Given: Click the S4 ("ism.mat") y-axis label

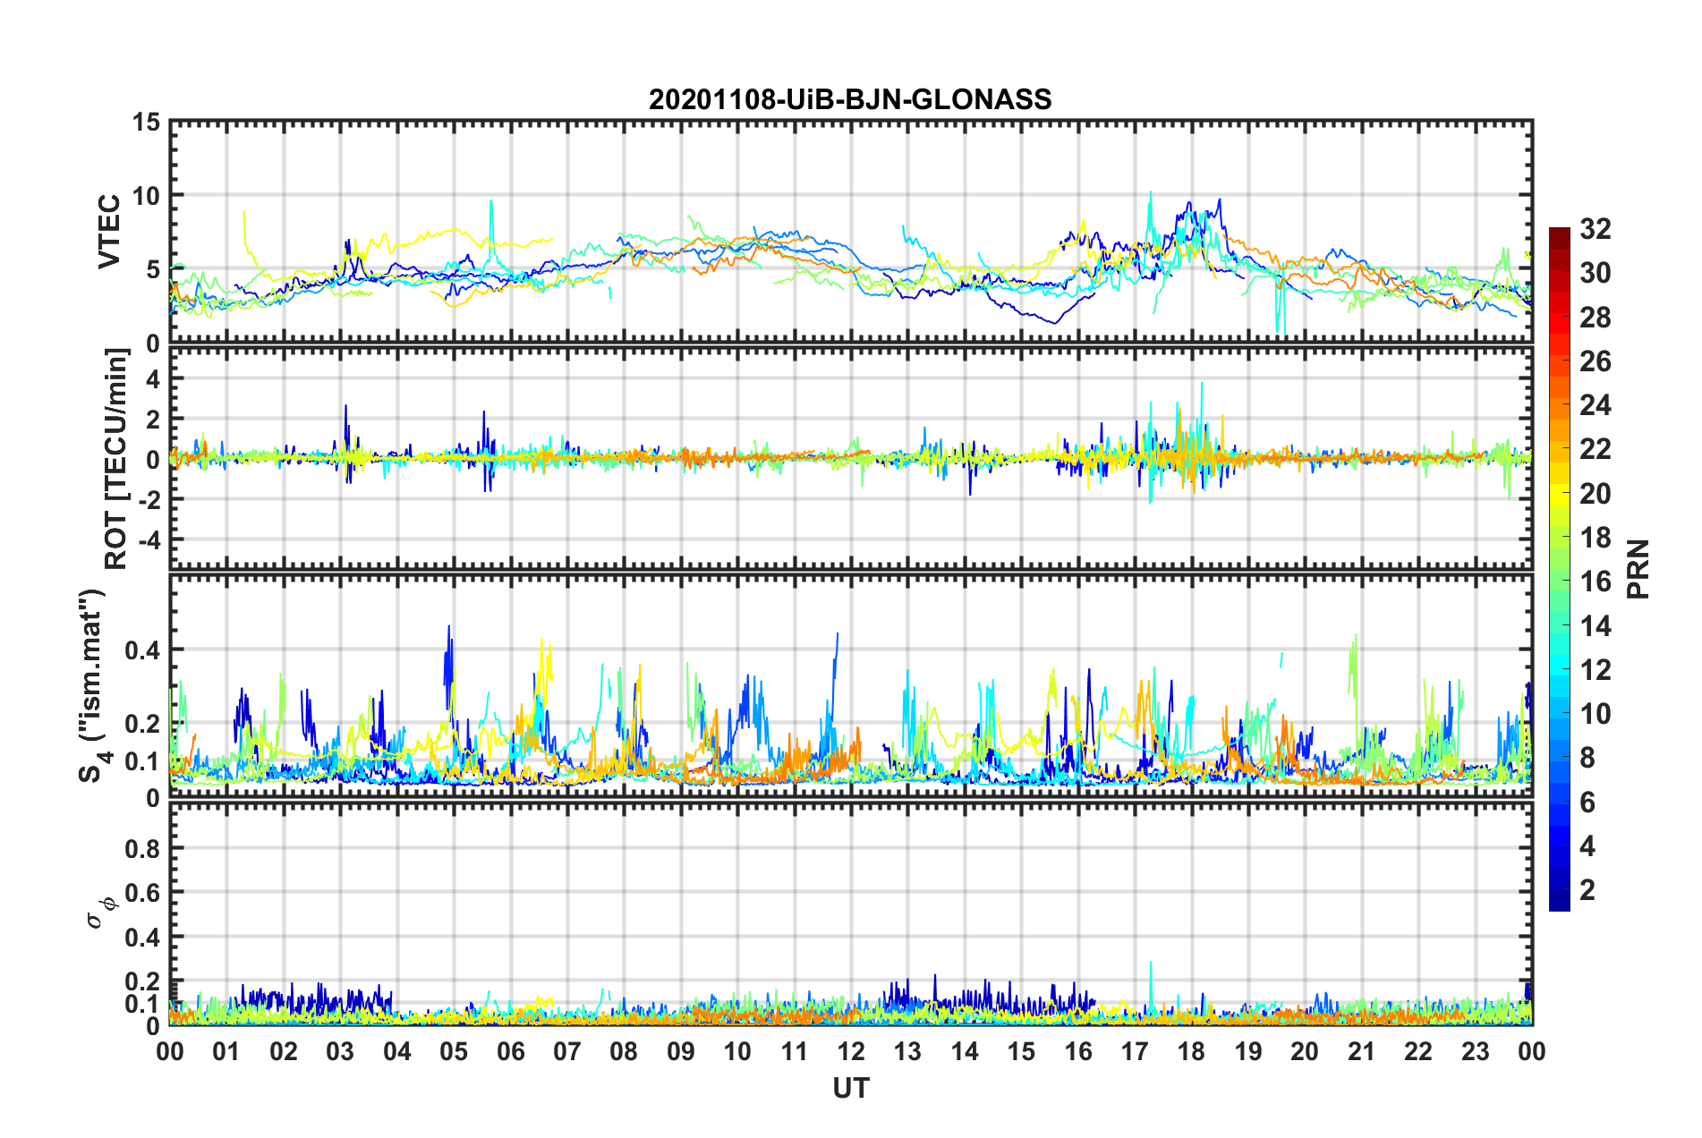Looking at the screenshot, I should 95,685.
